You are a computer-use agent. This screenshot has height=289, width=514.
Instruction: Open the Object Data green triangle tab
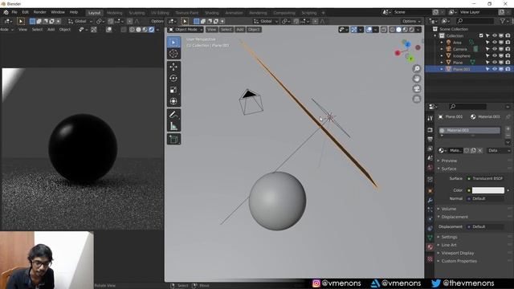[430, 238]
